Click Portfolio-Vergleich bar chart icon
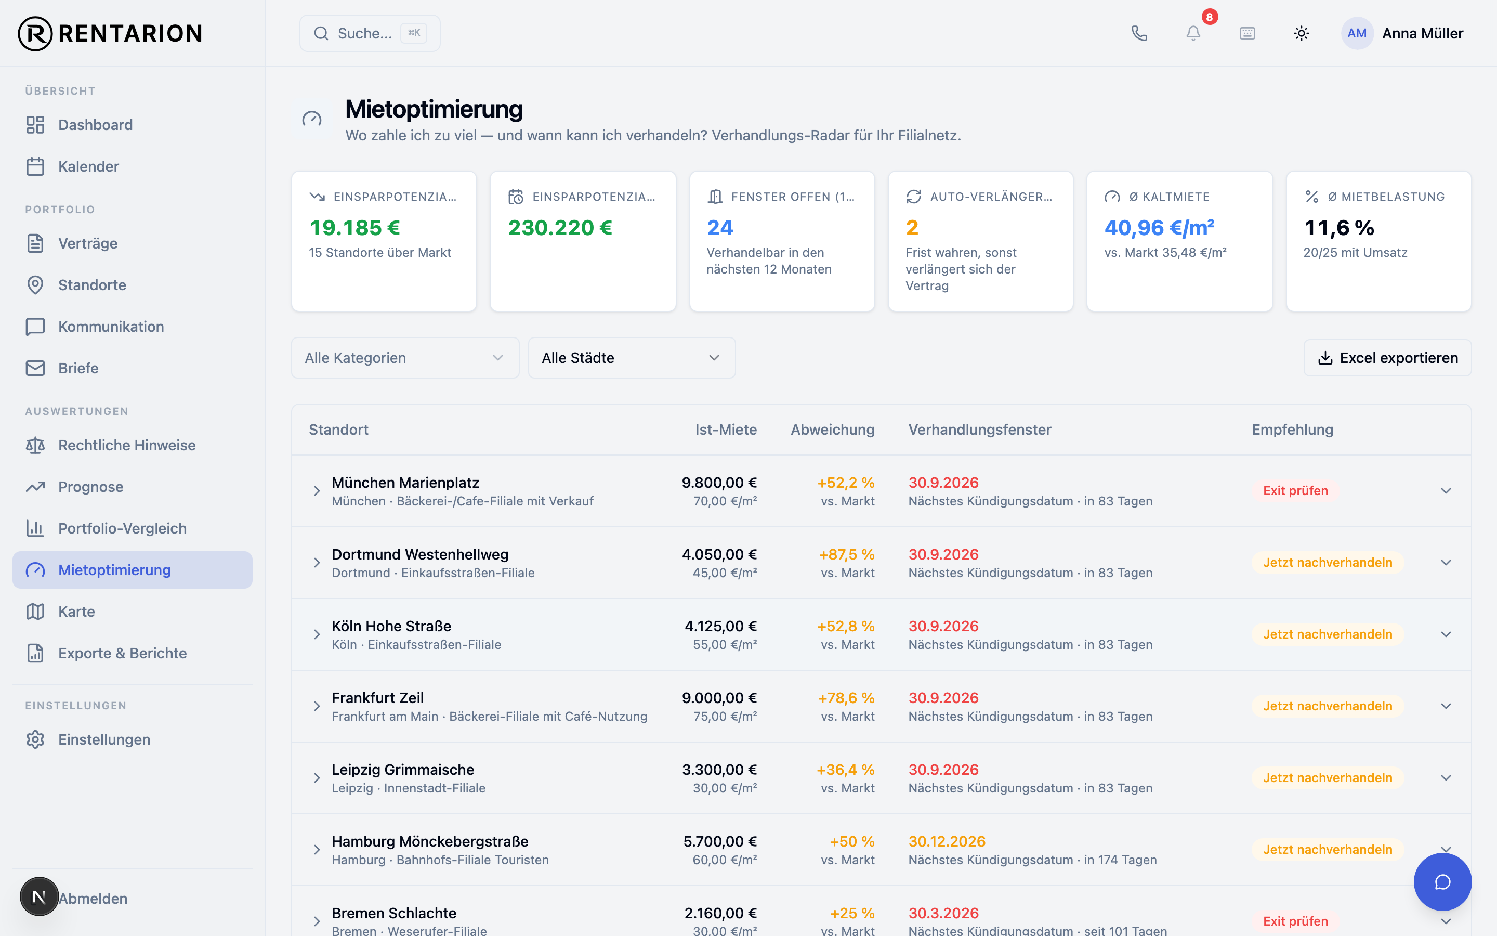 [x=35, y=528]
